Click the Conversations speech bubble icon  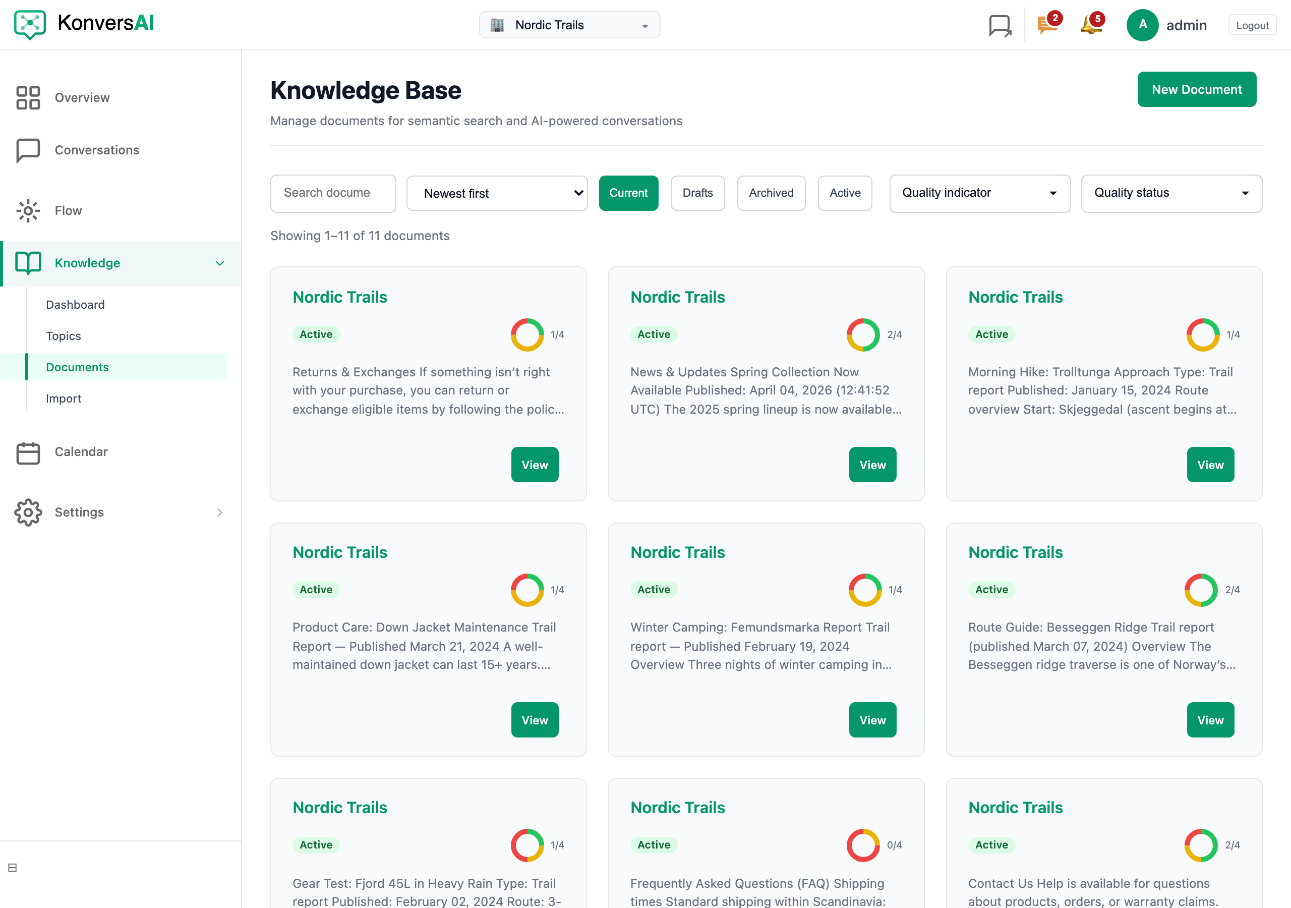coord(28,150)
